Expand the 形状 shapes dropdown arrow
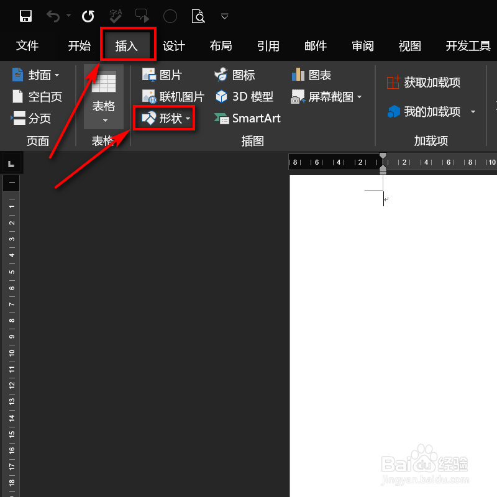Screen dimensions: 497x497 pyautogui.click(x=188, y=119)
